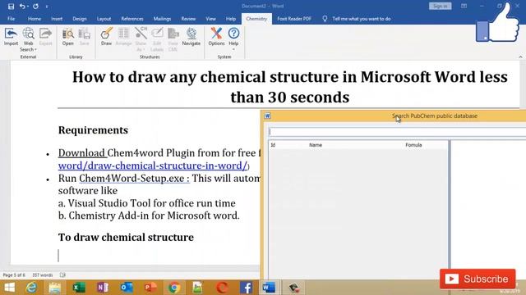Click the Edit Labels icon
The height and width of the screenshot is (295, 526).
click(x=157, y=39)
